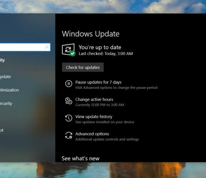Click the 'See what's new' heading
The image size is (206, 178).
pyautogui.click(x=81, y=158)
